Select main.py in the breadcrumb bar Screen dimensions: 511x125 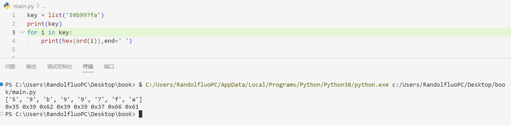coord(24,6)
